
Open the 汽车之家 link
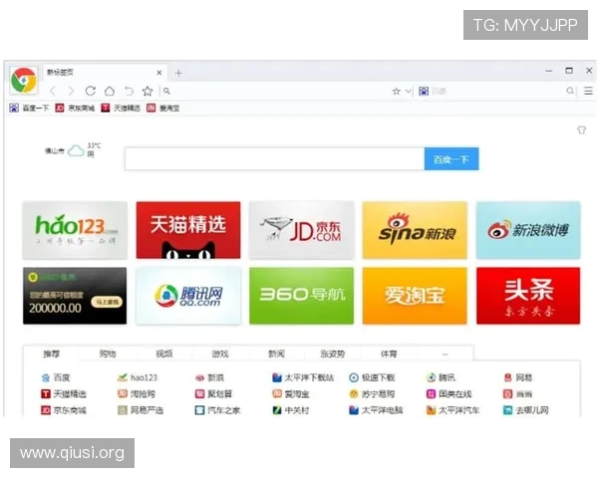point(217,410)
